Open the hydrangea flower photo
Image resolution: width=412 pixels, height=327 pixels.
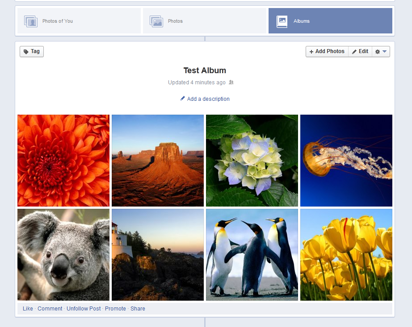pos(252,161)
